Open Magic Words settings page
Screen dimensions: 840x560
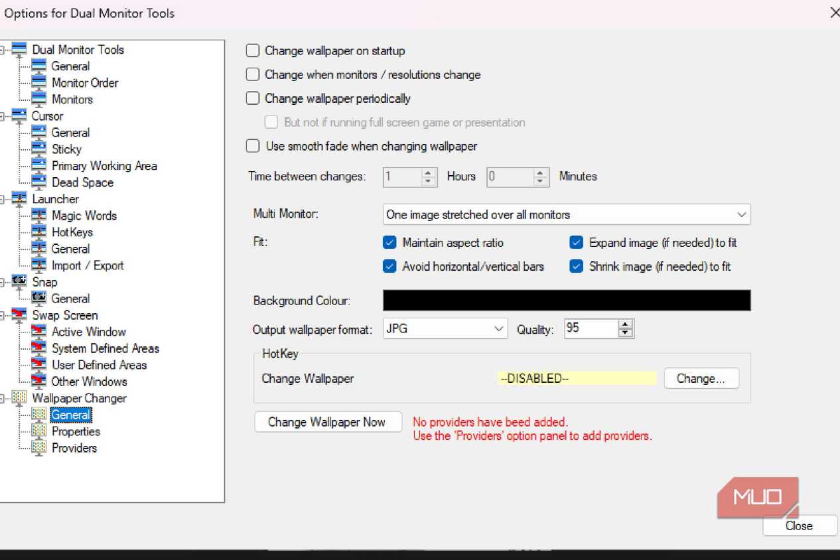pyautogui.click(x=84, y=215)
